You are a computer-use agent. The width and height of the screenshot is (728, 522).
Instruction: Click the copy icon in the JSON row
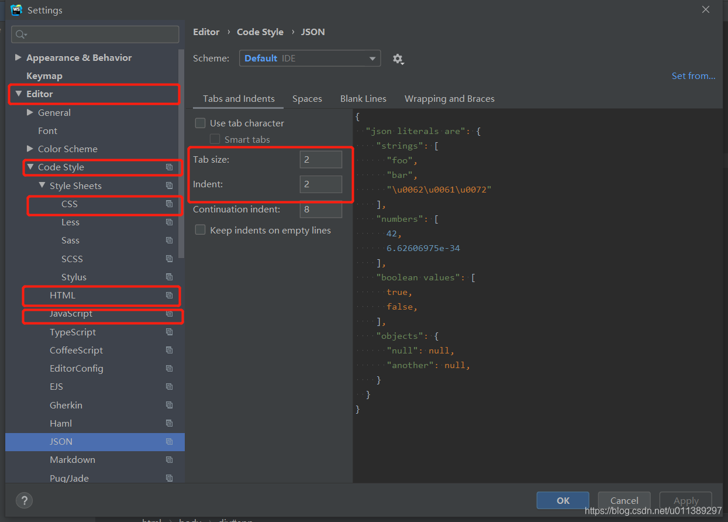coord(169,442)
